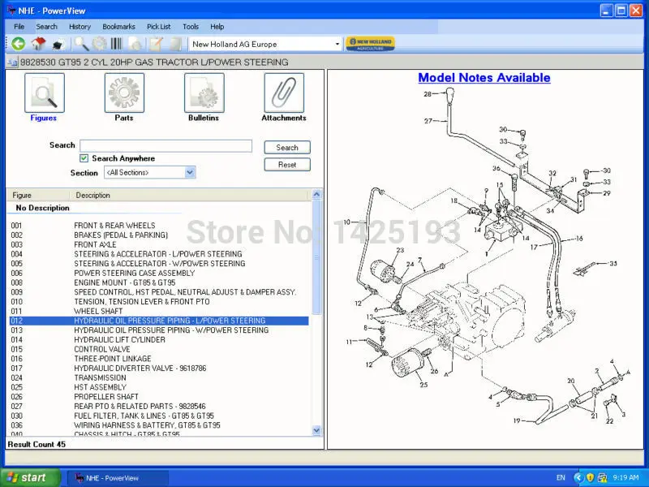Open the History menu
649x487 pixels.
click(x=80, y=27)
